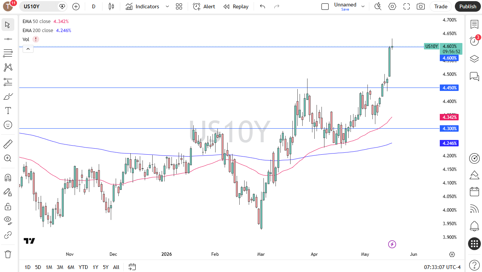The height and width of the screenshot is (272, 482).
Task: Open the go to date calendar
Action: click(x=132, y=267)
